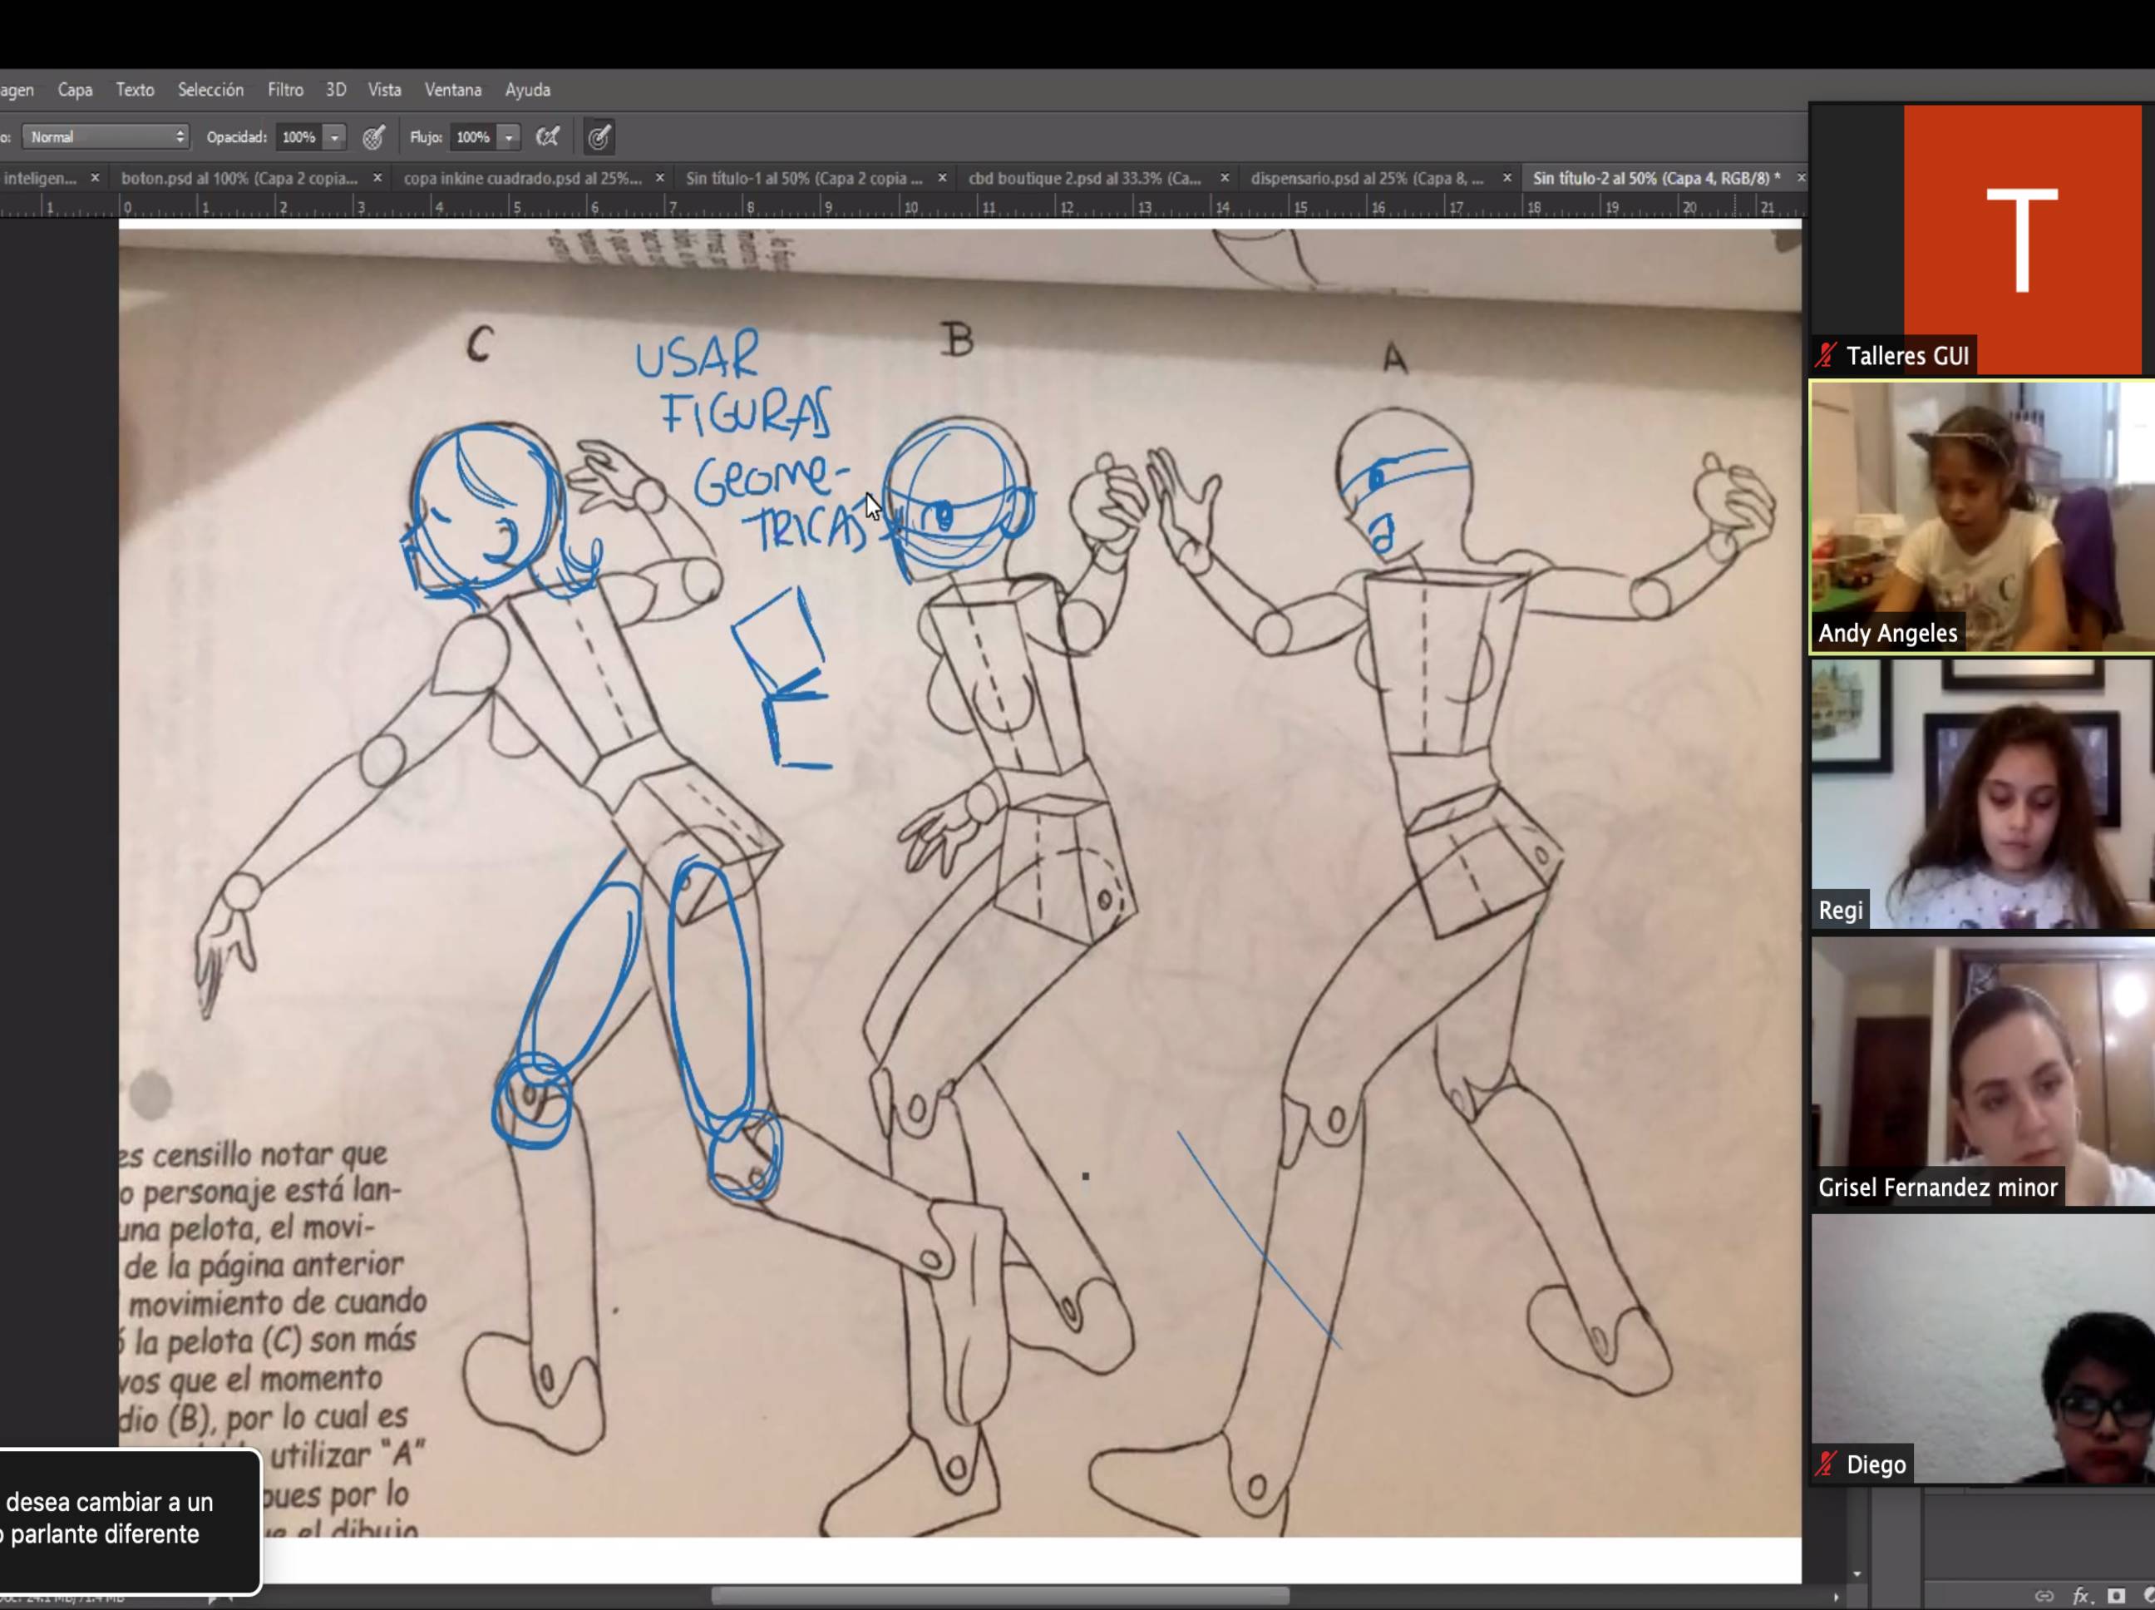Click the add layer mask icon
Viewport: 2155px width, 1610px height.
click(x=2116, y=1597)
